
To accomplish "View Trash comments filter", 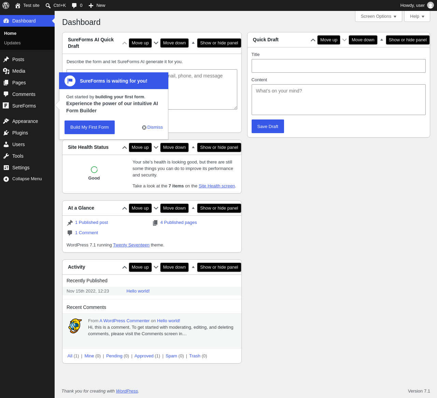I will click(x=195, y=356).
